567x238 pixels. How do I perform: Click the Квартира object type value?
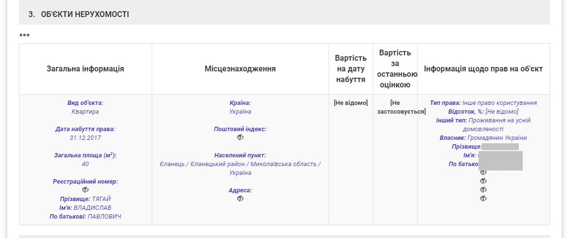coord(86,112)
